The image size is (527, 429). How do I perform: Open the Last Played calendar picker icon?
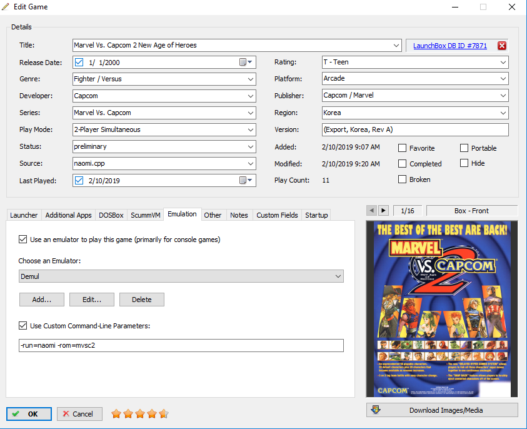(x=246, y=180)
